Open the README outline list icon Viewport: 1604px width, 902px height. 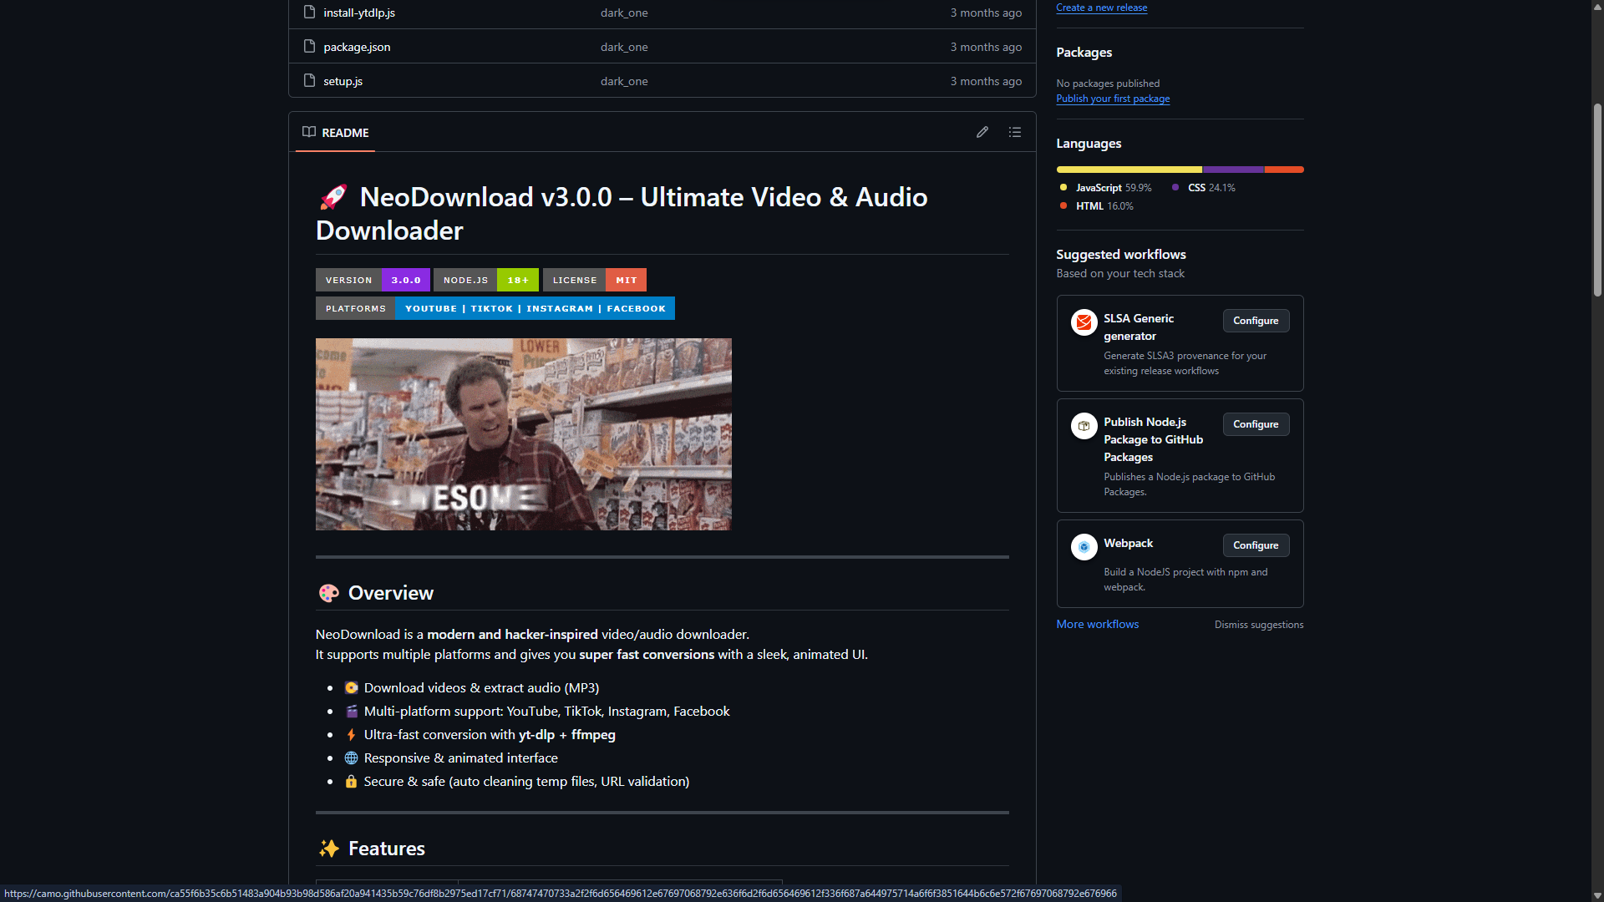click(x=1015, y=132)
